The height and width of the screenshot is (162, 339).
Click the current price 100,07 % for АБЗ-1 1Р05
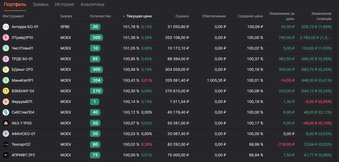point(131,123)
